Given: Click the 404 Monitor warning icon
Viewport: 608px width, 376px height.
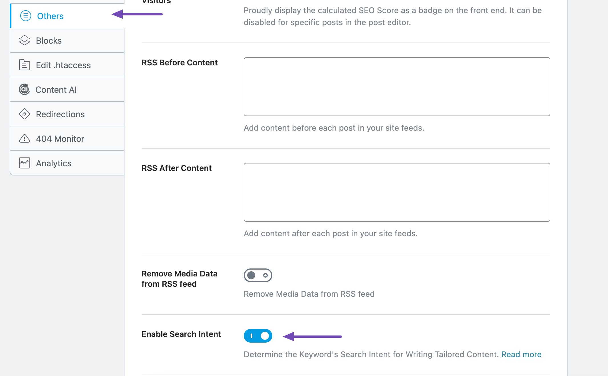Looking at the screenshot, I should click(x=25, y=138).
